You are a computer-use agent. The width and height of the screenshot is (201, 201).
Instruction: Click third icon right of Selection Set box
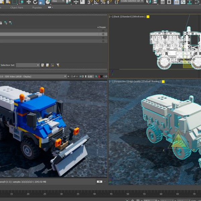pyautogui.click(x=52, y=65)
